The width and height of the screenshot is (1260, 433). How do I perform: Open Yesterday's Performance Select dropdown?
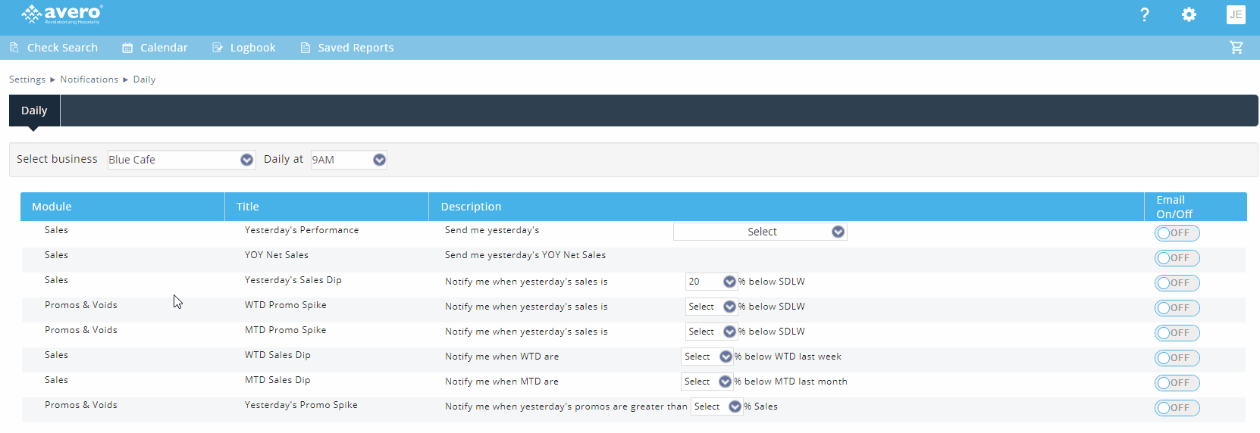tap(760, 232)
